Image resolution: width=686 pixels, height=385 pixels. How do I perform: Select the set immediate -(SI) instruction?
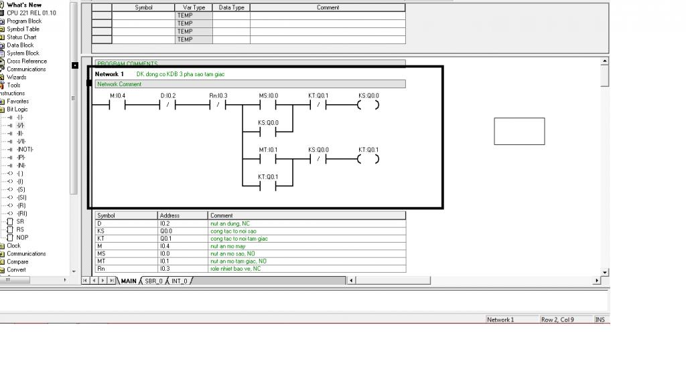click(21, 197)
